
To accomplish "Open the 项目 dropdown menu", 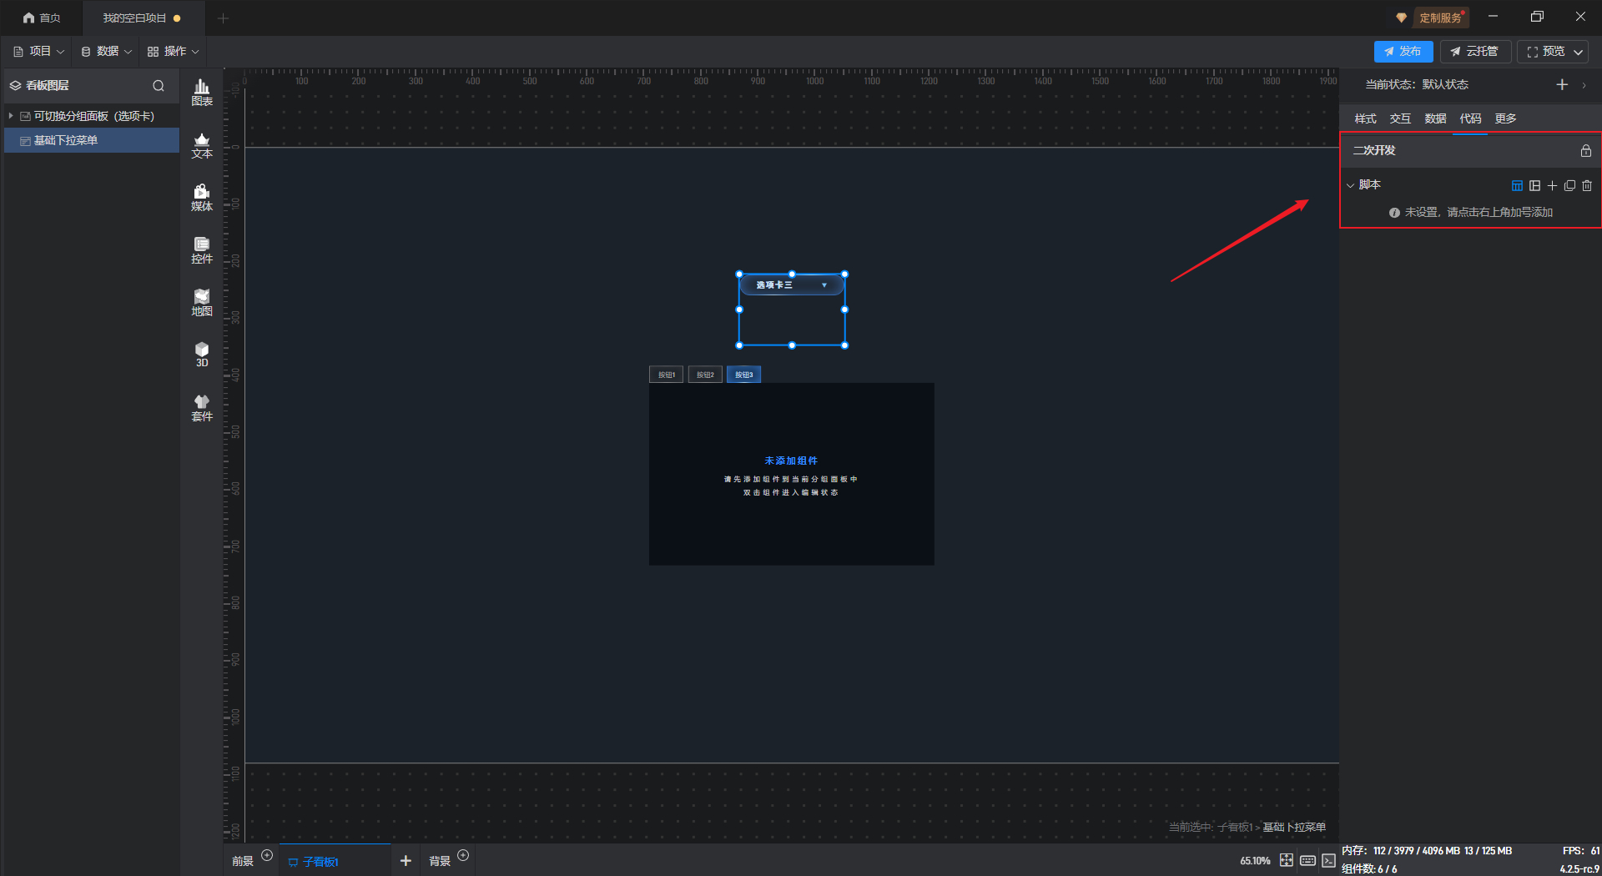I will pos(39,52).
